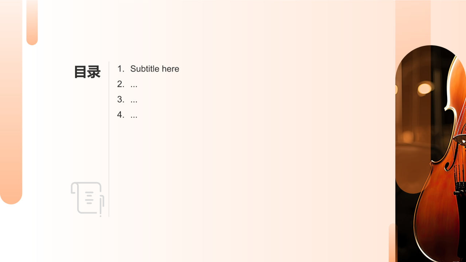Click the list number "2."
The width and height of the screenshot is (466, 262).
tap(121, 84)
